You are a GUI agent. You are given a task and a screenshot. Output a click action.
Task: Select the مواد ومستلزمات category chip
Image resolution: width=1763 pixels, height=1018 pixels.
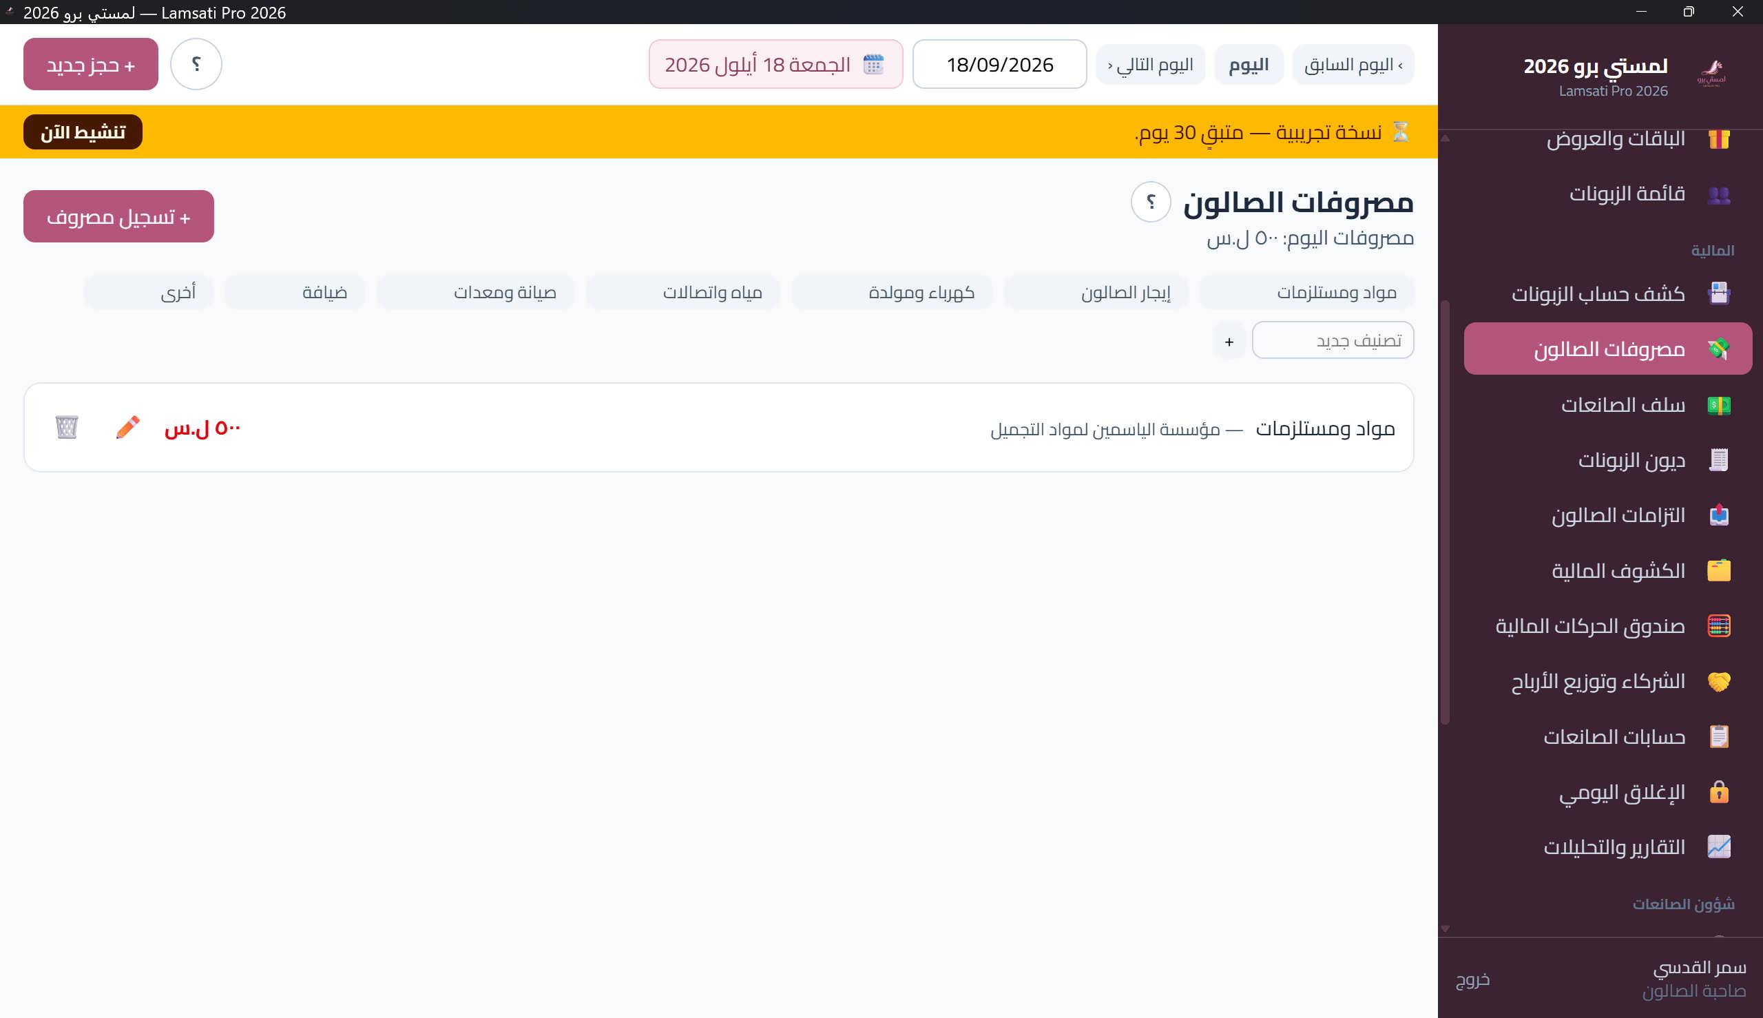tap(1306, 292)
